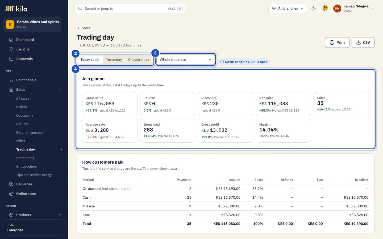Viewport: 383px width, 239px height.
Task: Click the Sales receipt icon in sidebar
Action: click(11, 90)
